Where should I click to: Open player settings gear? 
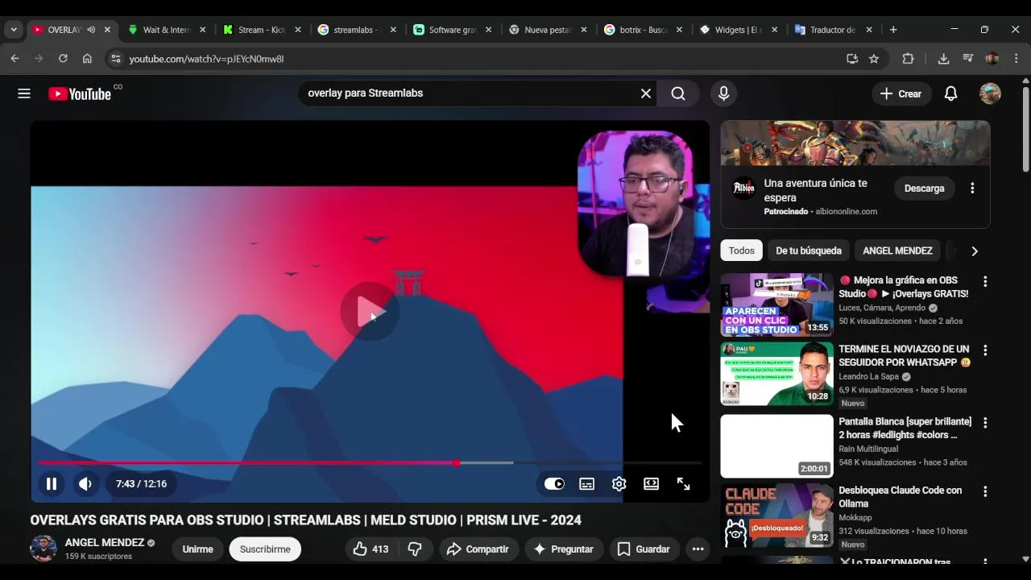tap(619, 483)
